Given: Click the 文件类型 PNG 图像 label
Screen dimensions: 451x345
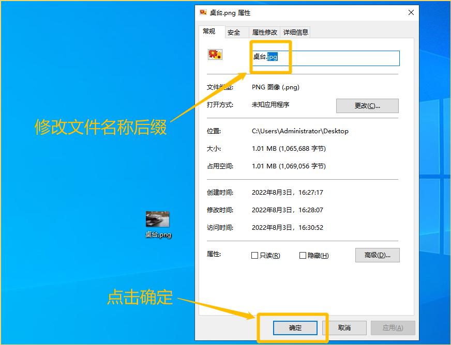Looking at the screenshot, I should (x=276, y=87).
